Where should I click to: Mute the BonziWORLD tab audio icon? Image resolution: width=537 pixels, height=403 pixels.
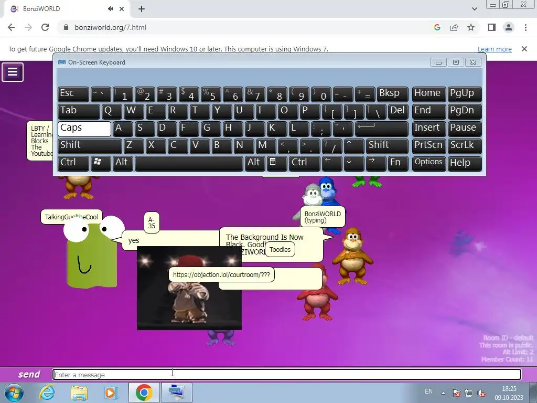click(x=110, y=9)
